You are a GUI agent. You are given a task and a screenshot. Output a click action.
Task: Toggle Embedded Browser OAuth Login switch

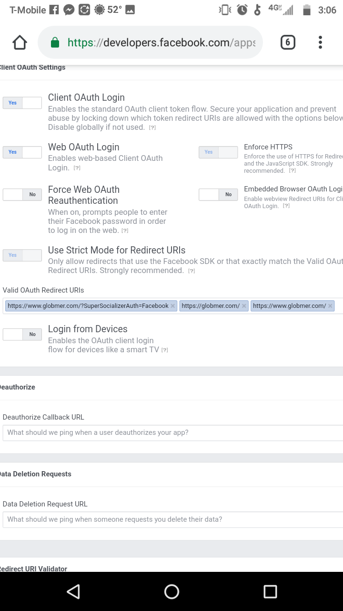click(218, 194)
